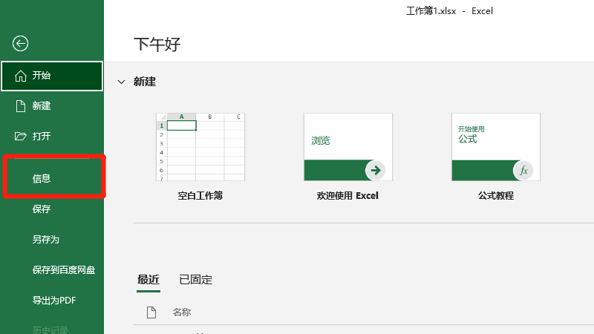The height and width of the screenshot is (334, 594).
Task: Open the 公式教程 template
Action: pyautogui.click(x=495, y=147)
